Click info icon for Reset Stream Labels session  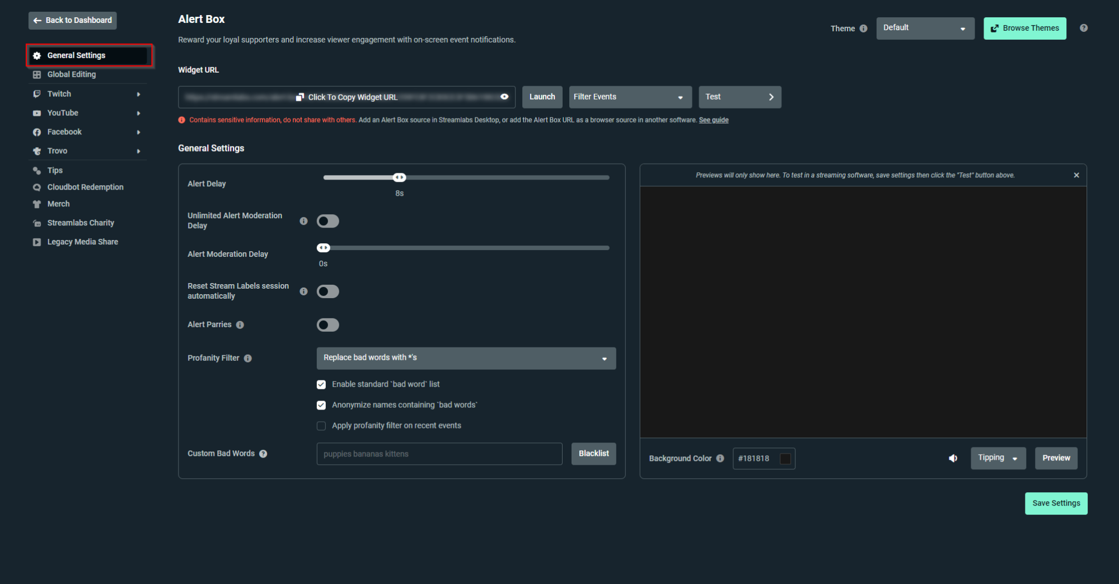(x=303, y=291)
